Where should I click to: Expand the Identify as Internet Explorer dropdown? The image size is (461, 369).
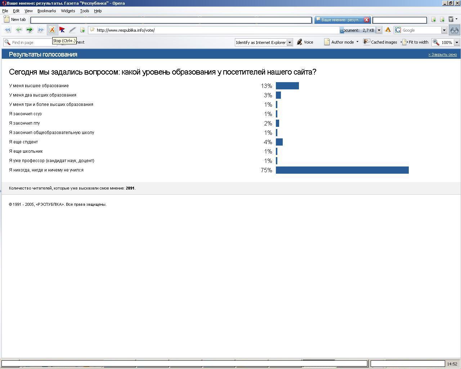coord(289,43)
